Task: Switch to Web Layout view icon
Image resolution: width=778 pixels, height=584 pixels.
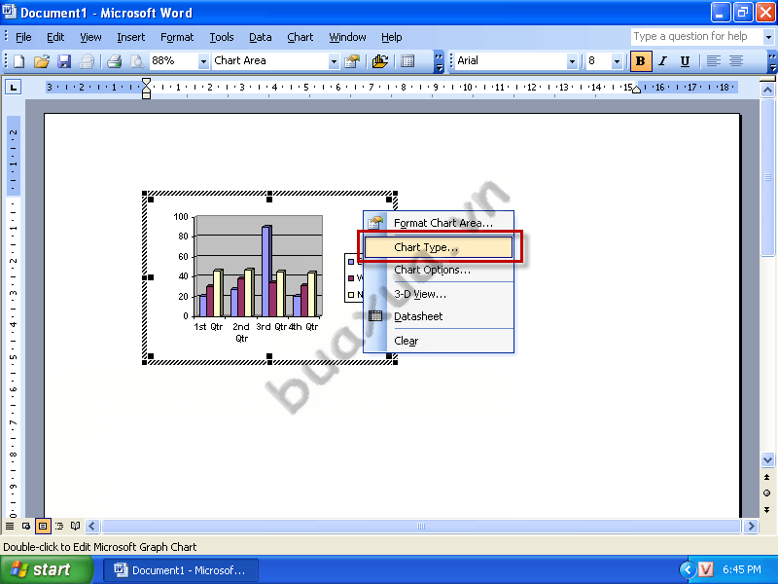Action: pyautogui.click(x=26, y=526)
